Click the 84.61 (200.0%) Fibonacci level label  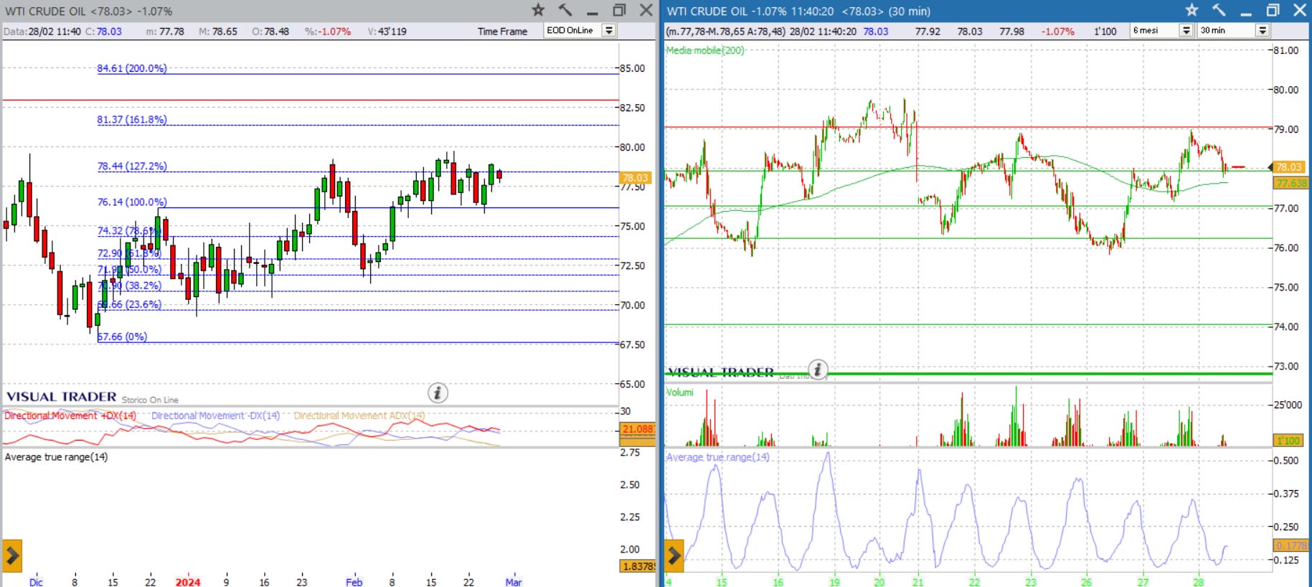(132, 68)
